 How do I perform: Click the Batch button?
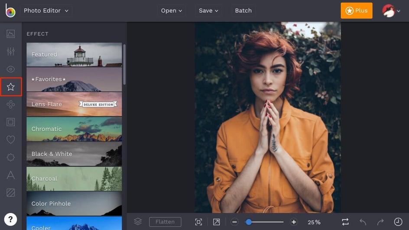click(x=243, y=10)
